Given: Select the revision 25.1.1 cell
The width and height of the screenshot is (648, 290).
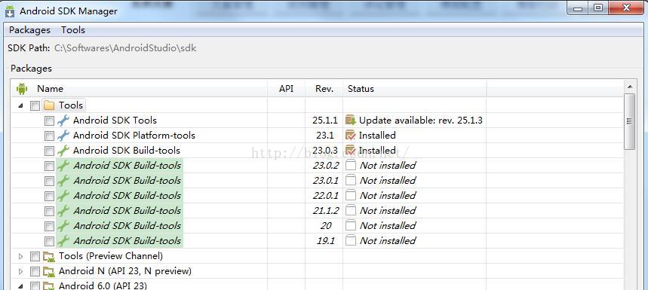Looking at the screenshot, I should (325, 121).
